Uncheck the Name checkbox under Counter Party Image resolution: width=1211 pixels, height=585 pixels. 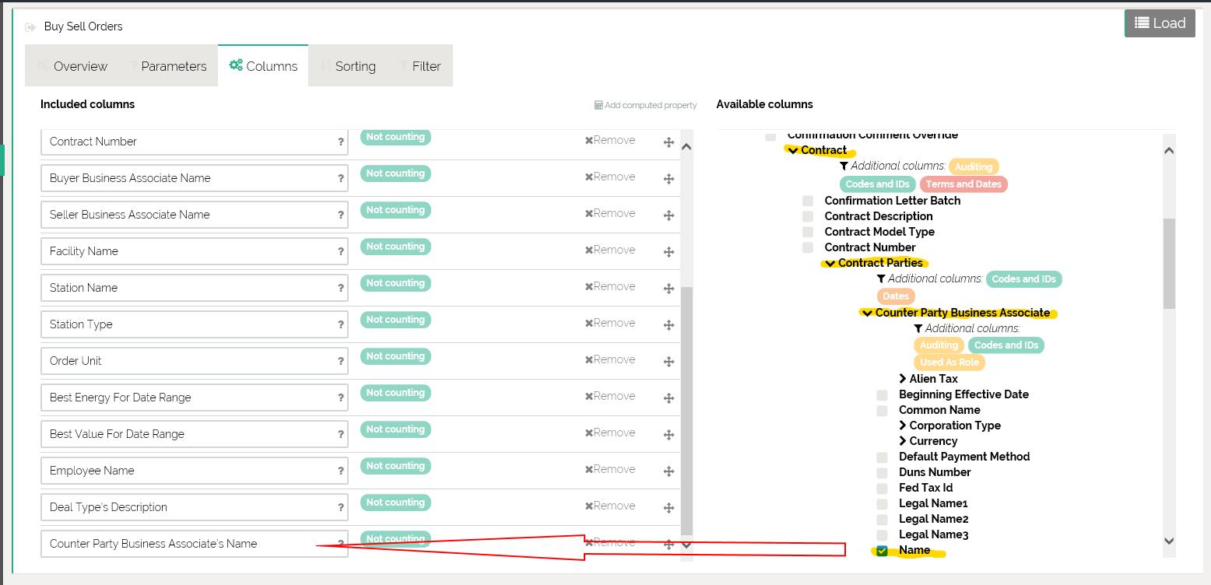click(882, 551)
